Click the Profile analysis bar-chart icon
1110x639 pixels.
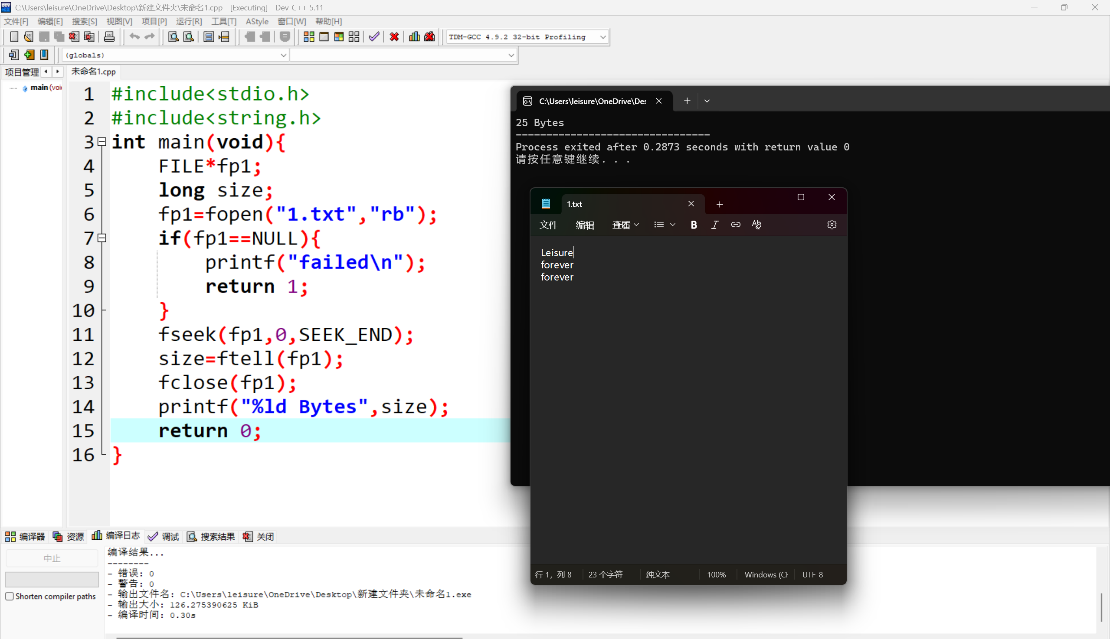(x=414, y=37)
